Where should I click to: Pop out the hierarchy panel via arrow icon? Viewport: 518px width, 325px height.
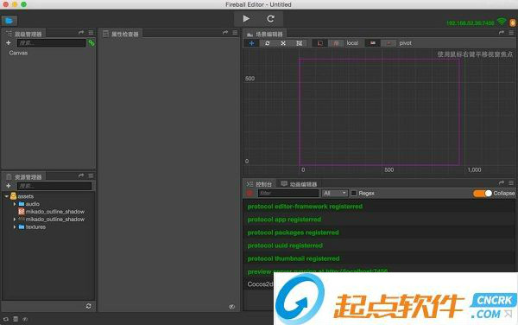(81, 32)
